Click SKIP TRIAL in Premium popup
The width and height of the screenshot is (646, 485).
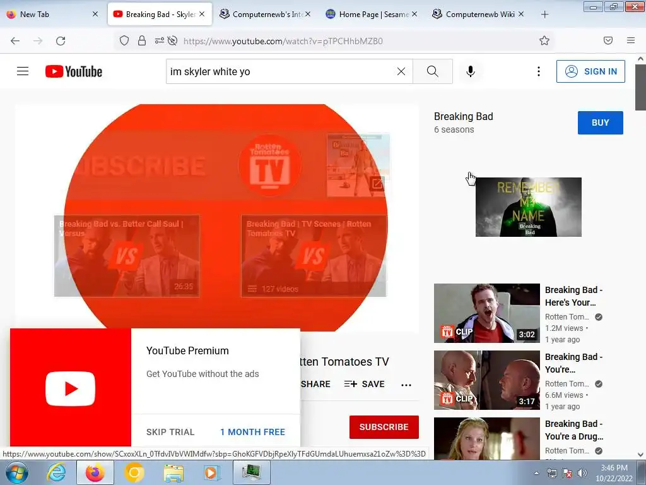[x=170, y=432]
